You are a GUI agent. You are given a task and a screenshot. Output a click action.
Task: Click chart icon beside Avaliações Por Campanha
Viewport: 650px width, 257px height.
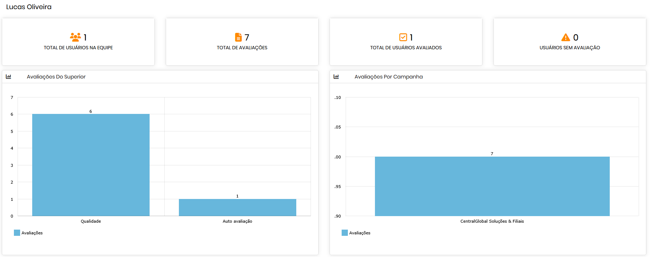coord(336,77)
